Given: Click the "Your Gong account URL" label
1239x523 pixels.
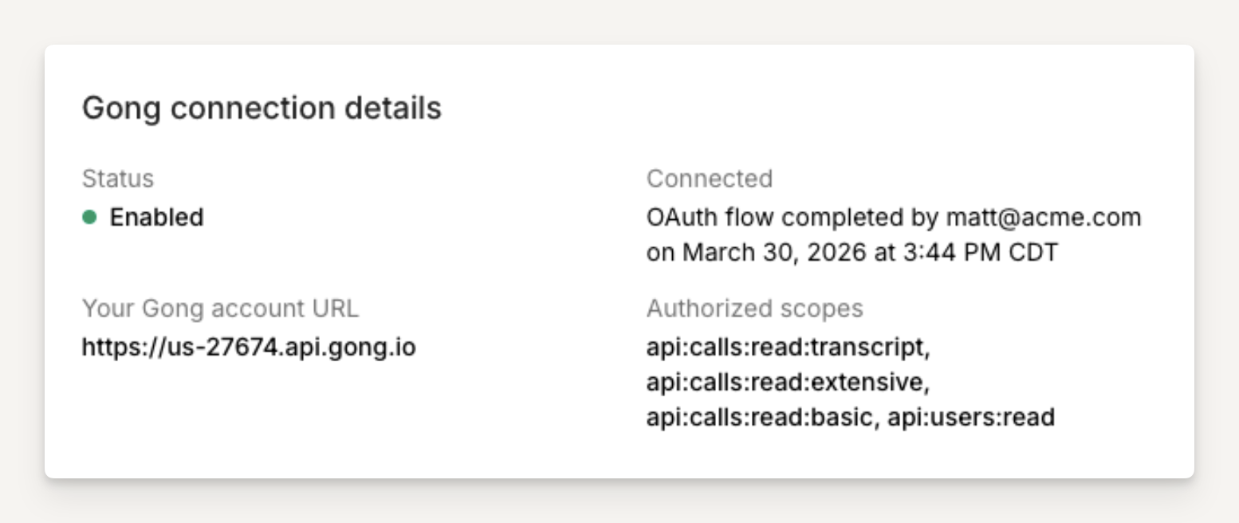Looking at the screenshot, I should coord(220,309).
